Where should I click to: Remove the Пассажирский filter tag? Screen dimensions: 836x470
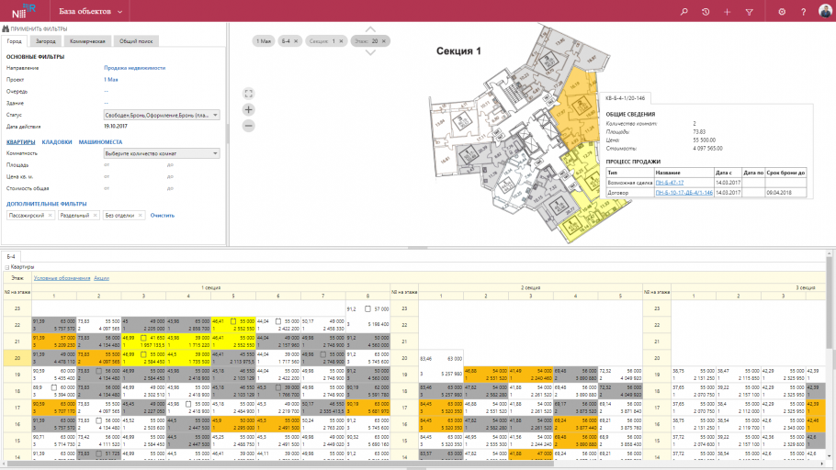tap(46, 215)
